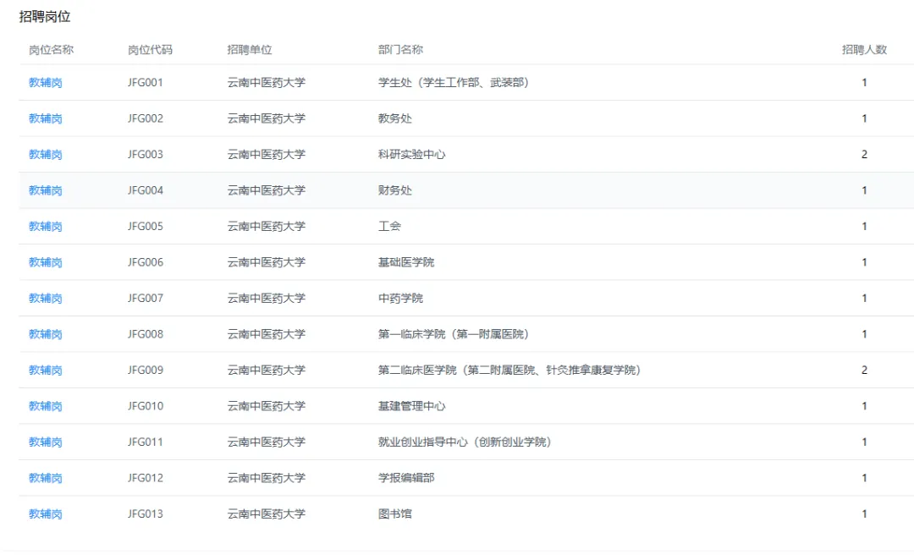Open the 教辅岗 link in row JFG007
Screen dimensions: 914x560
point(46,299)
